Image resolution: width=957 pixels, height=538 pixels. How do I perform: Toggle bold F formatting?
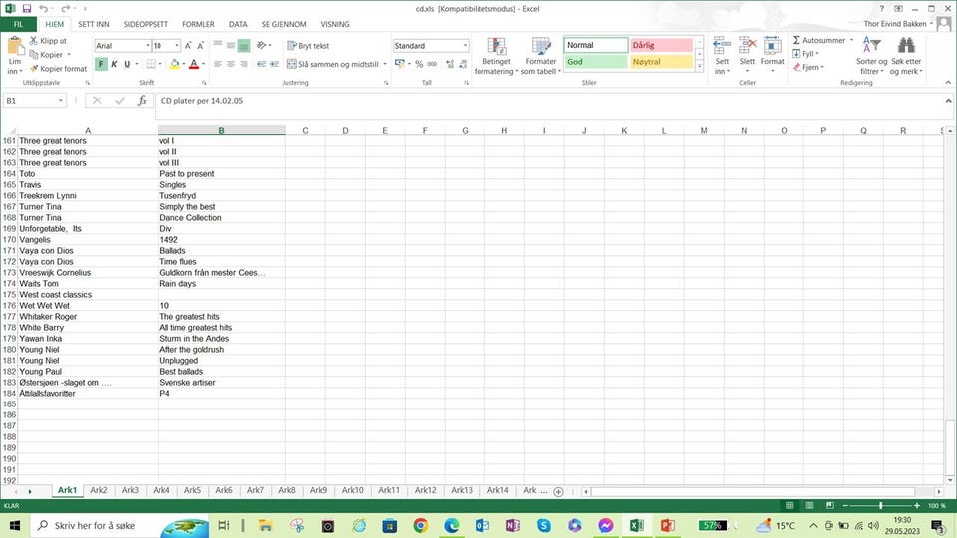101,64
